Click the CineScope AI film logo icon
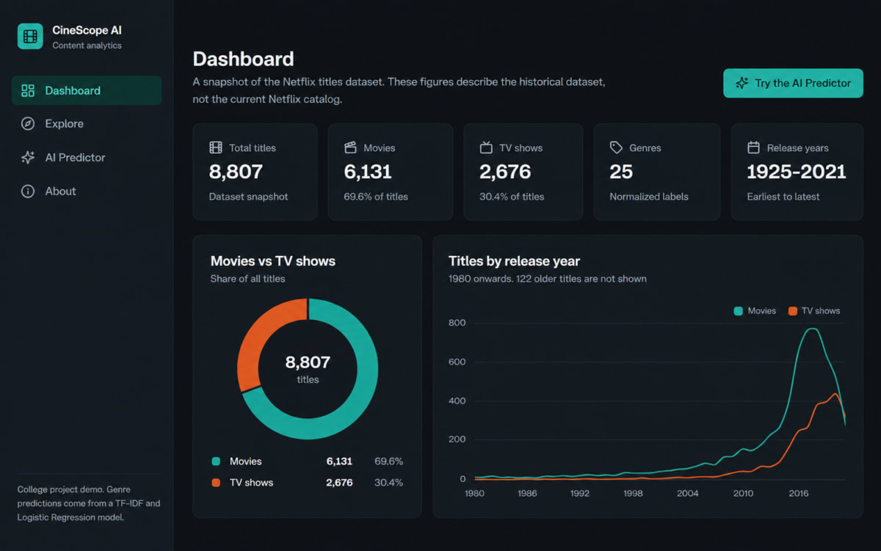The height and width of the screenshot is (551, 881). click(x=30, y=36)
